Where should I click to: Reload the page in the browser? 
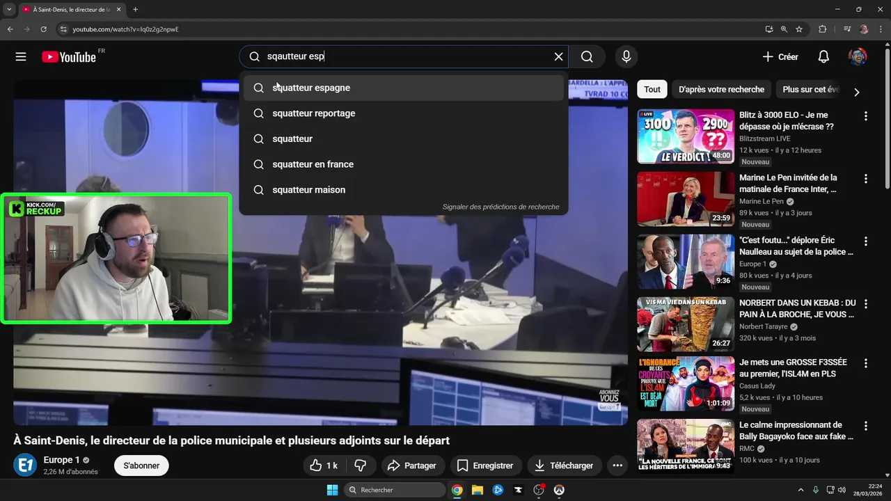point(44,29)
